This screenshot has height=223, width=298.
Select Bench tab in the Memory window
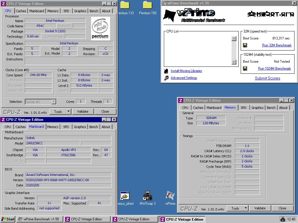click(x=271, y=108)
